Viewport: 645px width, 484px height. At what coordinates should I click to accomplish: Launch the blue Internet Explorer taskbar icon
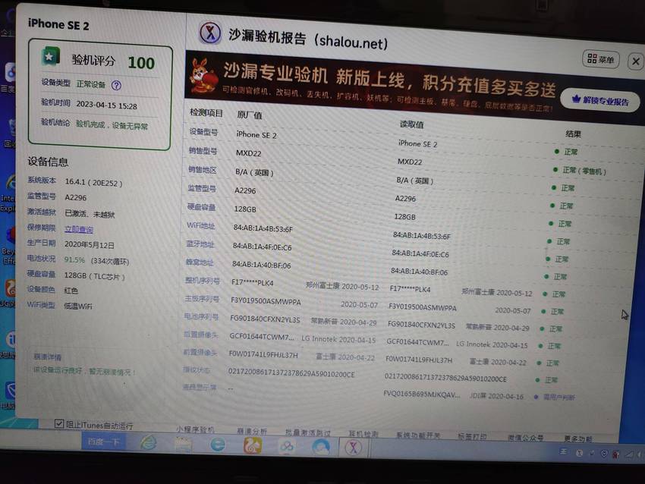[x=218, y=445]
